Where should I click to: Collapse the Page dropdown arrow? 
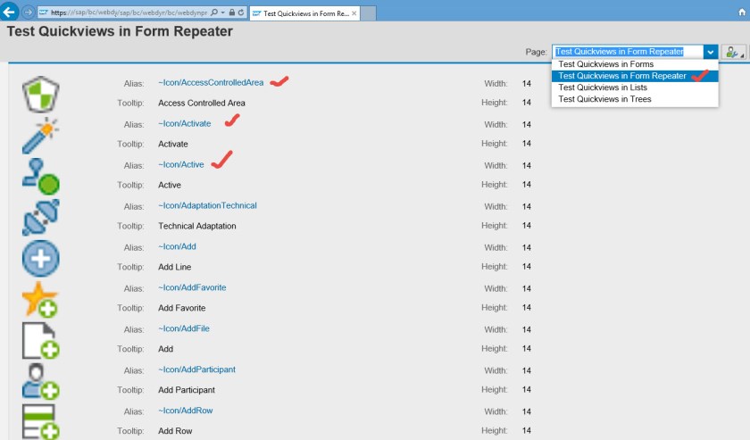click(711, 52)
